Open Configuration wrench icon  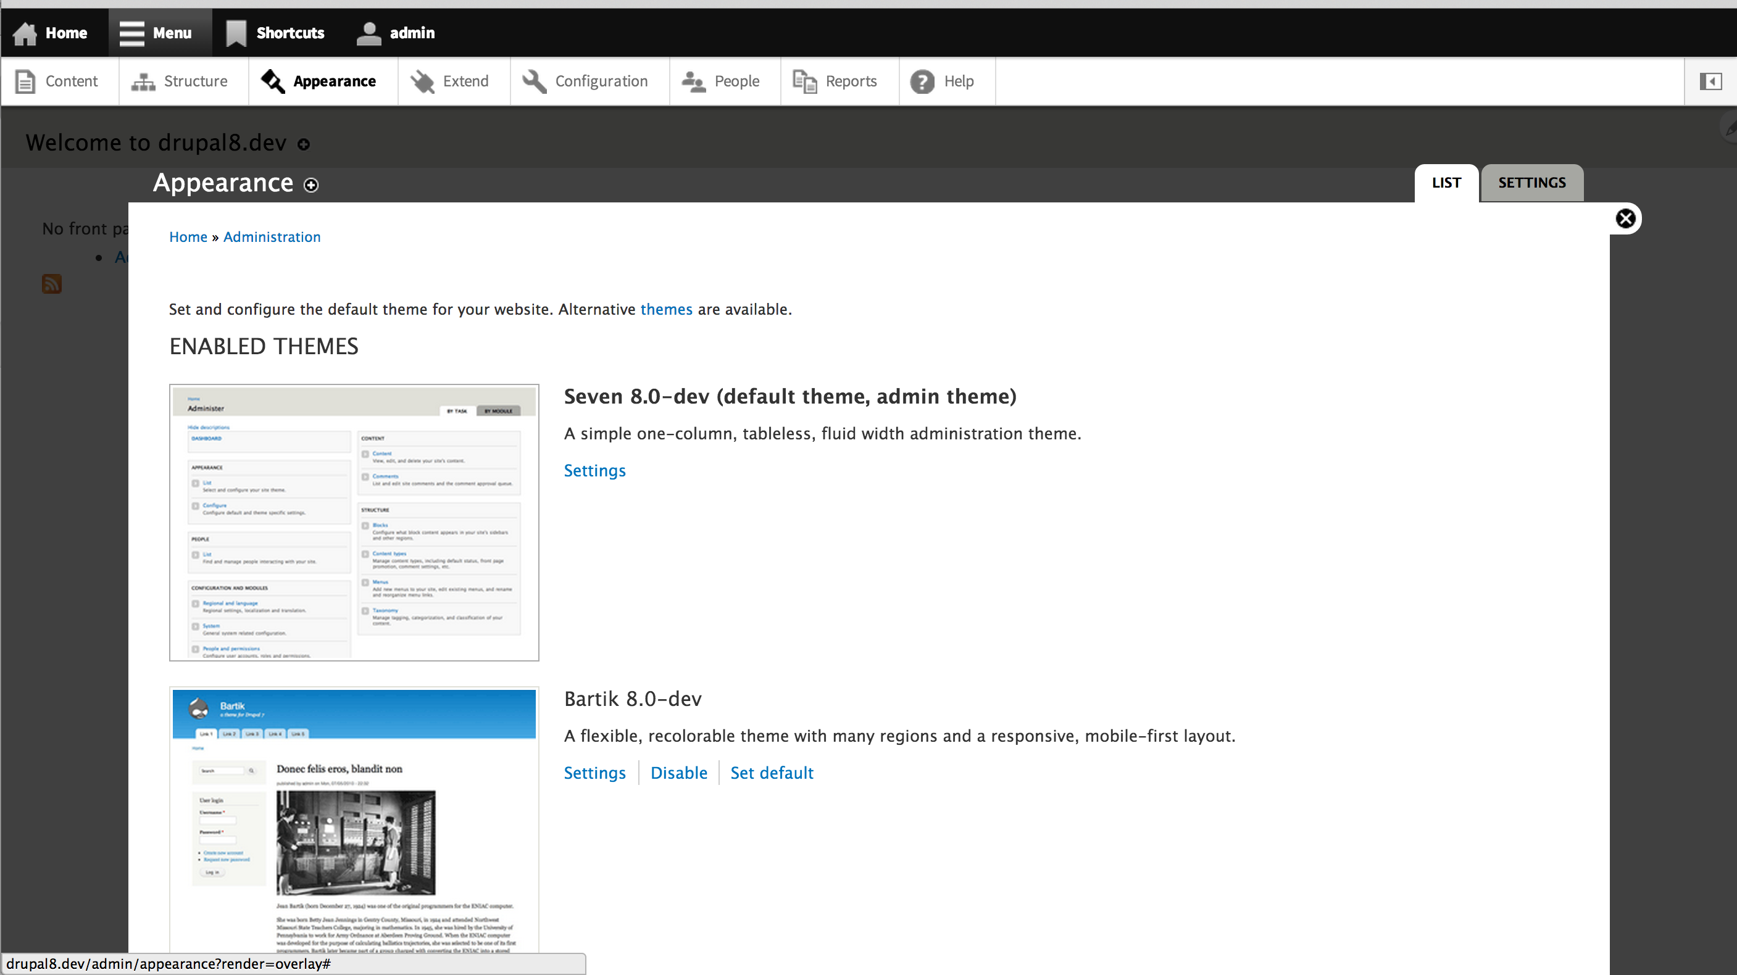point(534,81)
